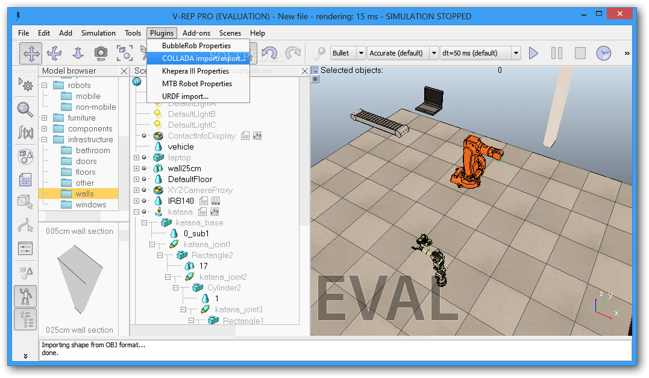Select the mobile robots folder
The width and height of the screenshot is (649, 378).
88,96
